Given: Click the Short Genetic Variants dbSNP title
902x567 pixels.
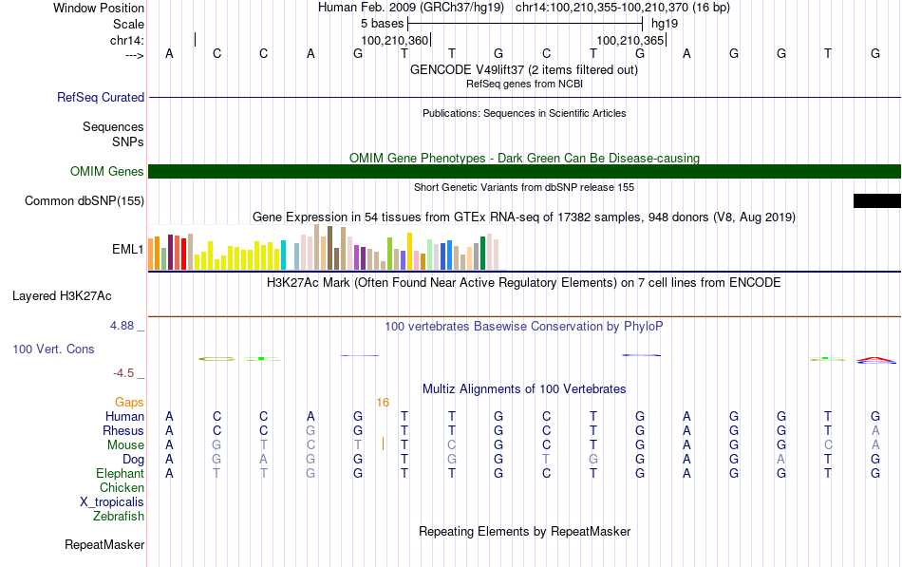Looking at the screenshot, I should (524, 187).
